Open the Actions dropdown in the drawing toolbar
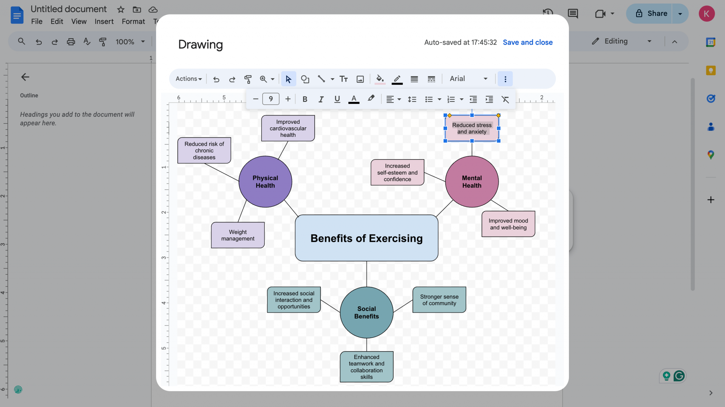Viewport: 725px width, 407px height. [188, 79]
